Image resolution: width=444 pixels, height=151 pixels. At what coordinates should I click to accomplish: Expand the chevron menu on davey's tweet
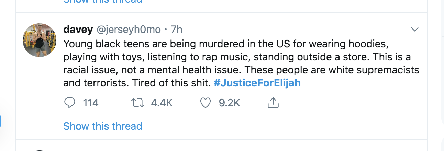click(x=415, y=30)
